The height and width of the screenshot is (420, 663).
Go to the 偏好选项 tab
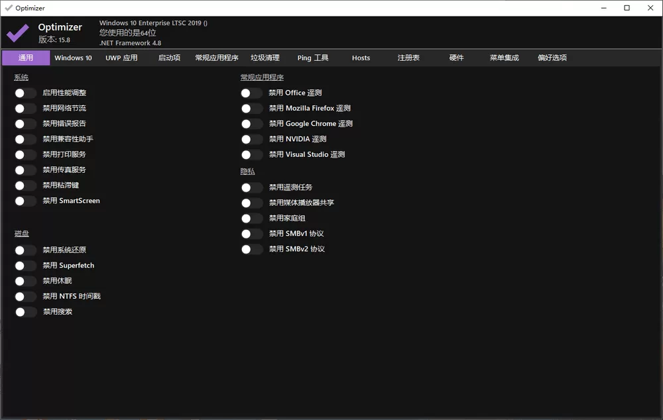point(551,58)
